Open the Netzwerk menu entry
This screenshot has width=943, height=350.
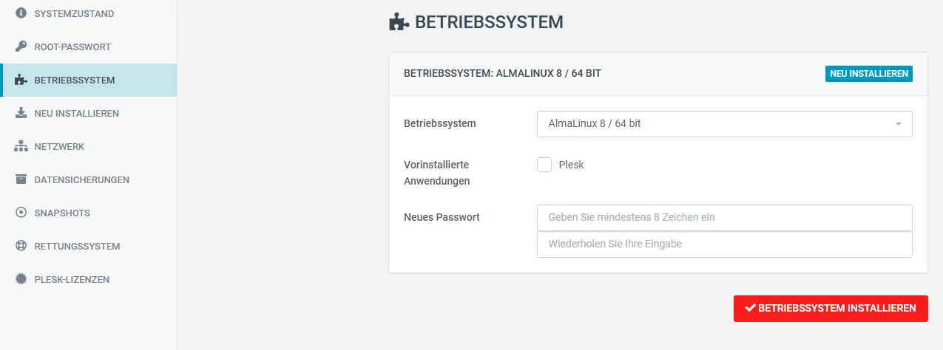click(x=59, y=146)
